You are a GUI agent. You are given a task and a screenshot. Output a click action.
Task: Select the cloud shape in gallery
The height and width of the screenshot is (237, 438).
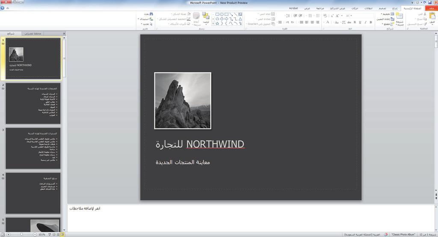tap(217, 19)
